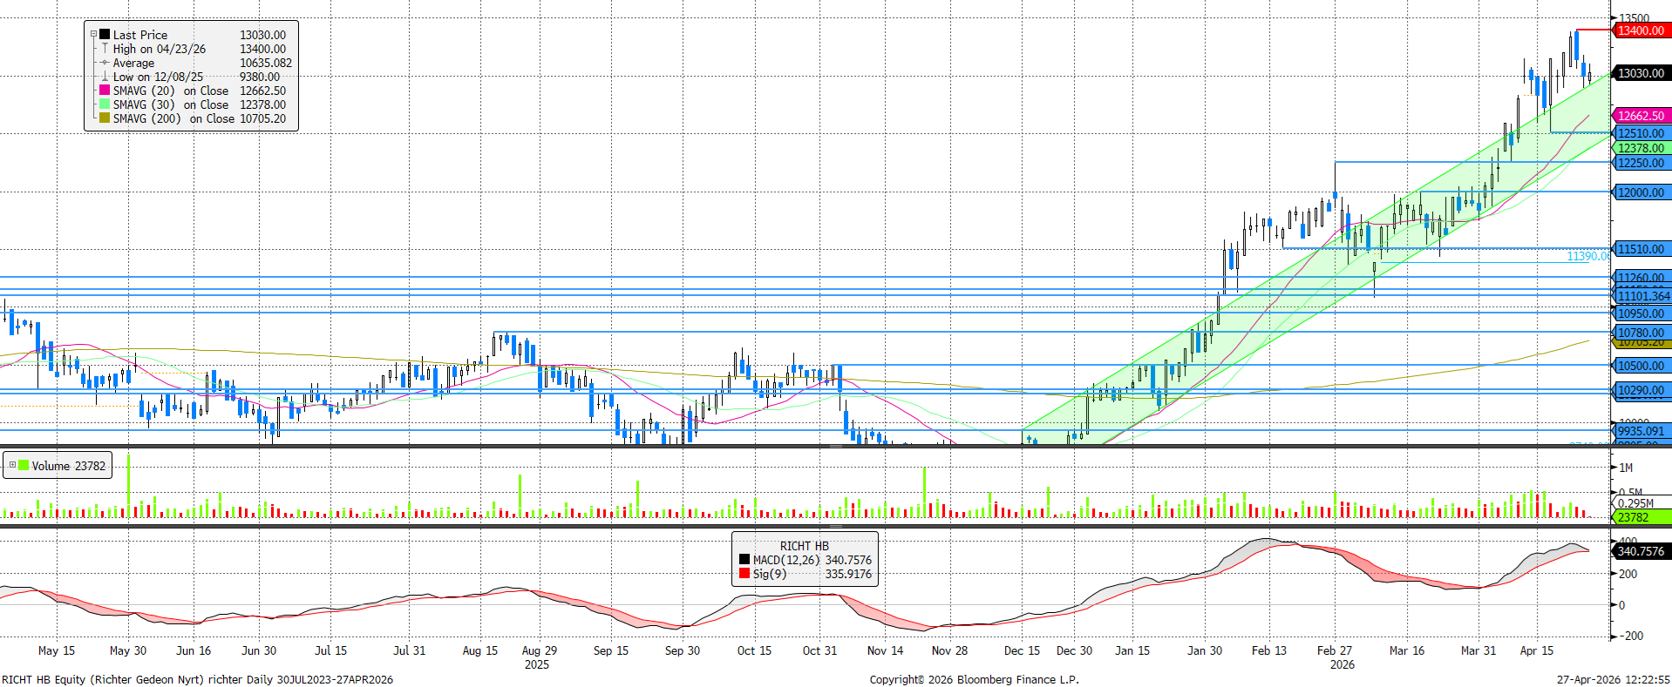
Task: Select the blue 12510.00 level label
Action: 1641,133
